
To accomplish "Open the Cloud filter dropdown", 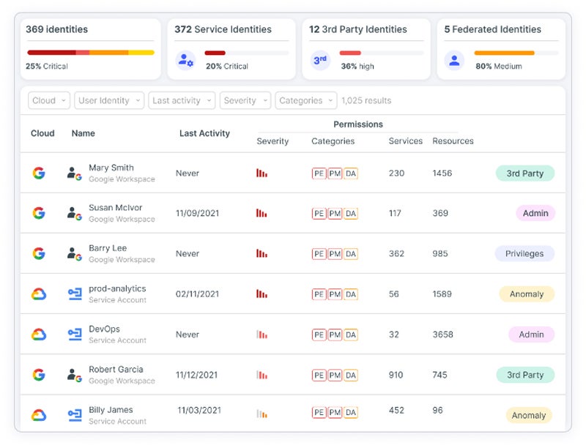I will [50, 101].
